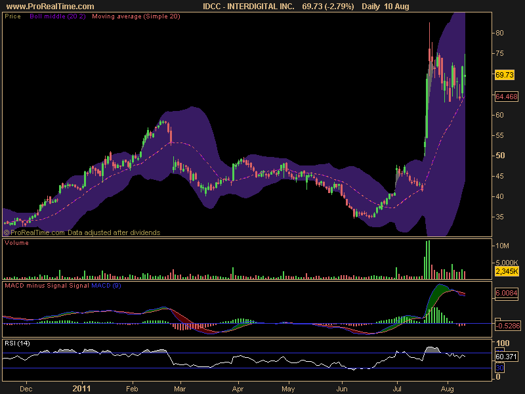Click the May date axis label
Image resolution: width=525 pixels, height=394 pixels.
(288, 389)
